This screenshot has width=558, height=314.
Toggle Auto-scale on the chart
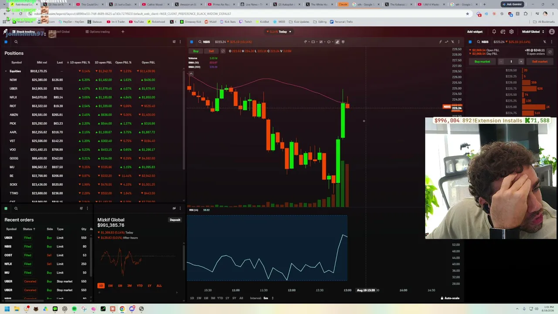450,298
